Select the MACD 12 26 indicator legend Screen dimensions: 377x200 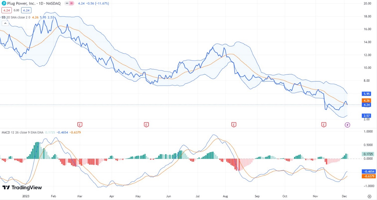pos(22,132)
